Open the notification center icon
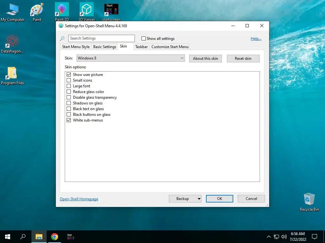 tap(315, 237)
